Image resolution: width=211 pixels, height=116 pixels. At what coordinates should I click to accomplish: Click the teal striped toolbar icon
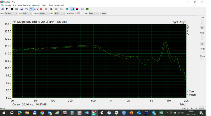pos(67,9)
